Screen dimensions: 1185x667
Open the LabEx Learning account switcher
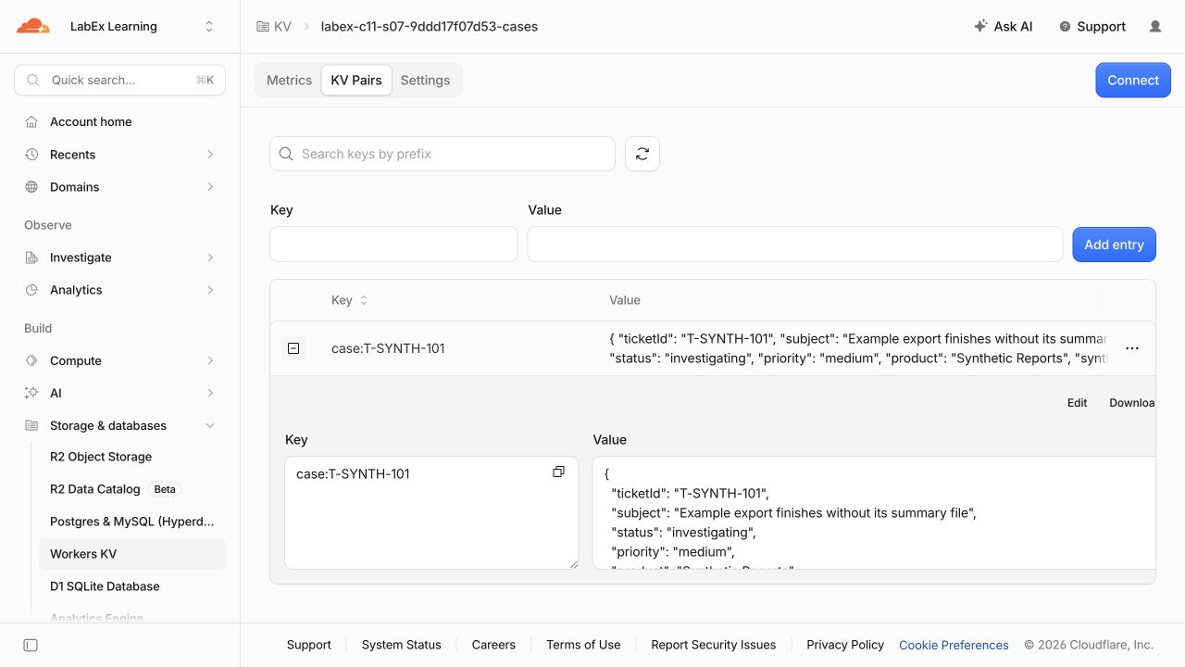tap(142, 26)
